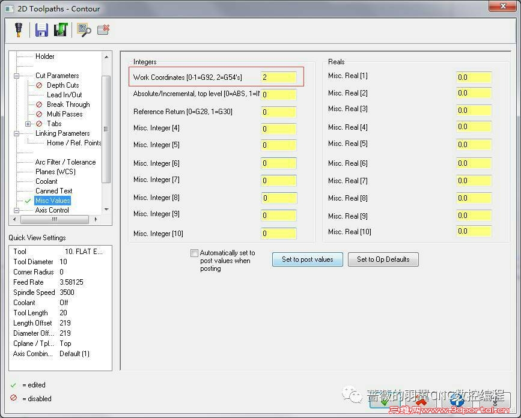
Task: Click the save parameters floppy disk icon
Action: coord(43,29)
